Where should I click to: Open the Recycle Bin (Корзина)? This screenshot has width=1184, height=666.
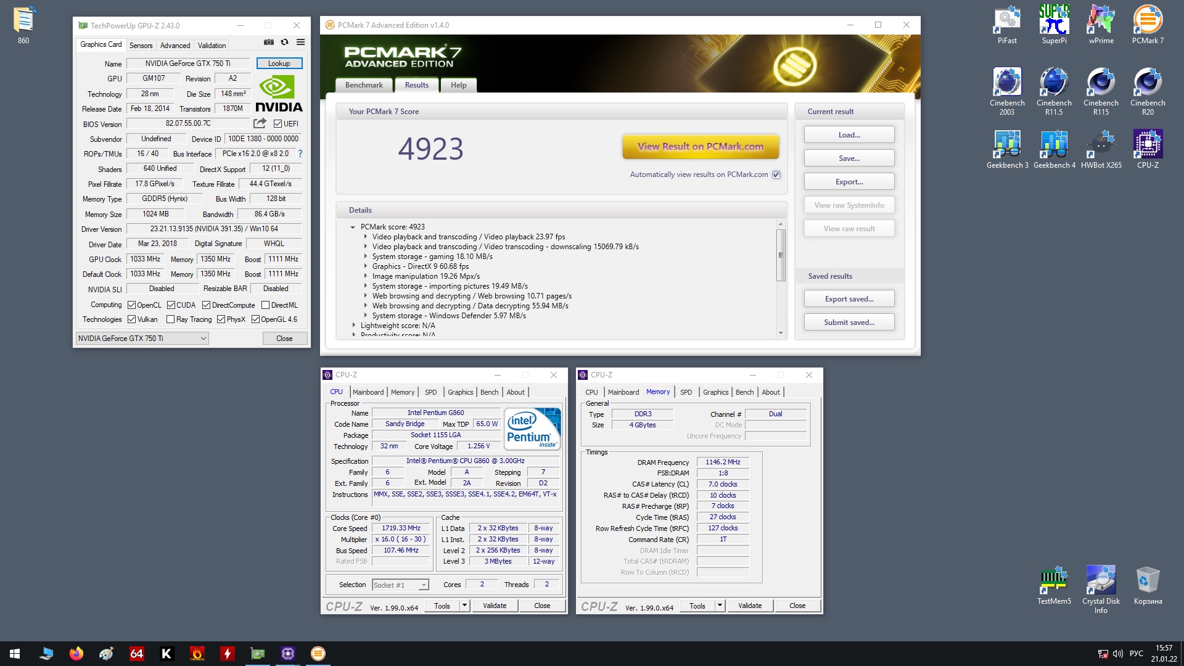(x=1148, y=585)
